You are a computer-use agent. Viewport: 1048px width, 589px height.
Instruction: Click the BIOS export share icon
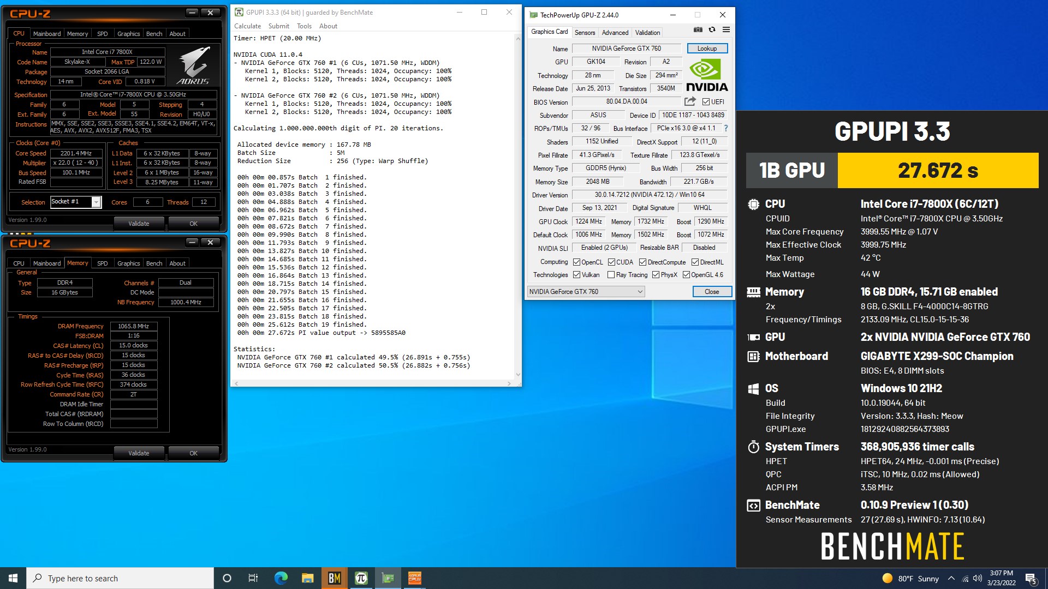(x=690, y=101)
